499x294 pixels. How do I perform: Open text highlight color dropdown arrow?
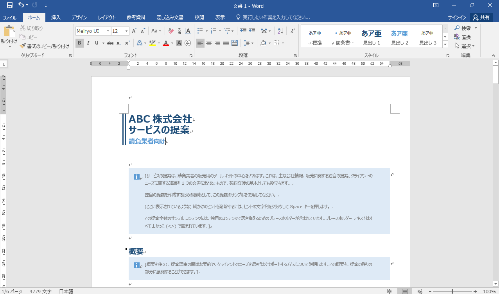[x=158, y=43]
